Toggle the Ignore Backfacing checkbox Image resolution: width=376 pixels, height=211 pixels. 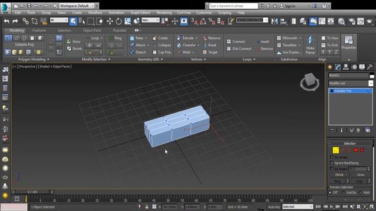click(332, 163)
